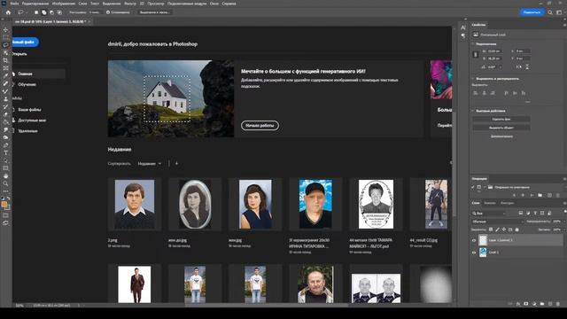Select the Move tool in the toolbar
The width and height of the screenshot is (567, 319).
pos(5,29)
